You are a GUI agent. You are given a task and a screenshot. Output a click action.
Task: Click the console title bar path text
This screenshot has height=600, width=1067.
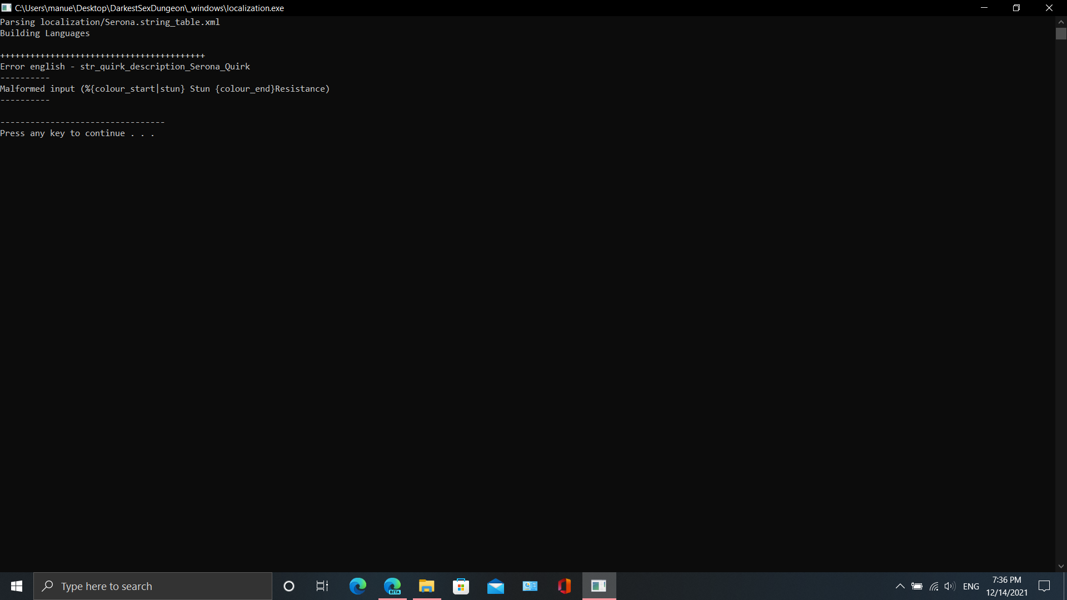click(149, 8)
